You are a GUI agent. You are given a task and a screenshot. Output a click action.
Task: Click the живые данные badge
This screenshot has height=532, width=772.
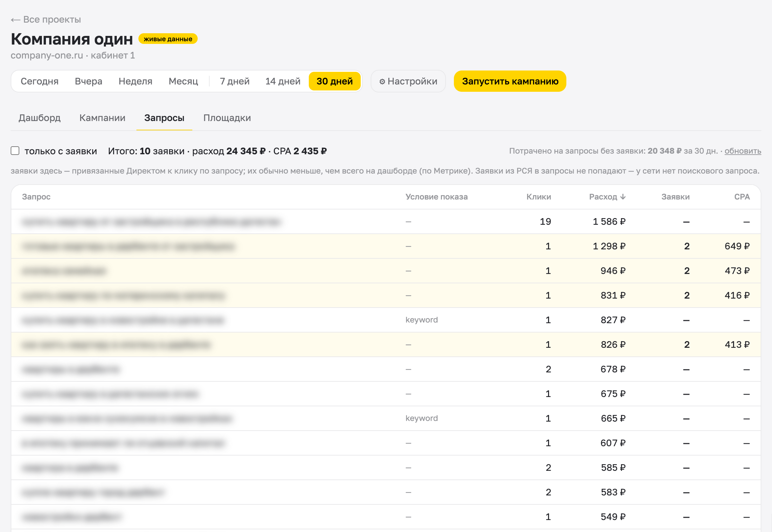click(x=168, y=39)
